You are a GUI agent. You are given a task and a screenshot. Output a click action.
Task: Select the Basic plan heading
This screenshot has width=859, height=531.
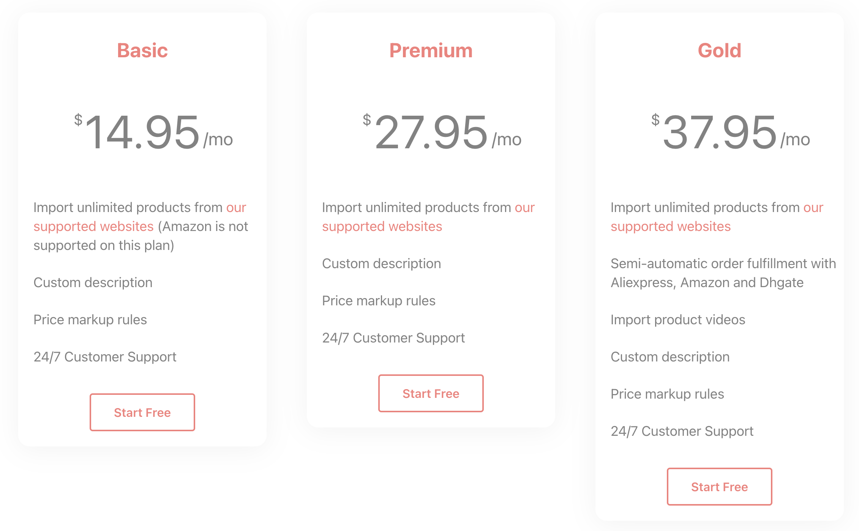(x=142, y=50)
